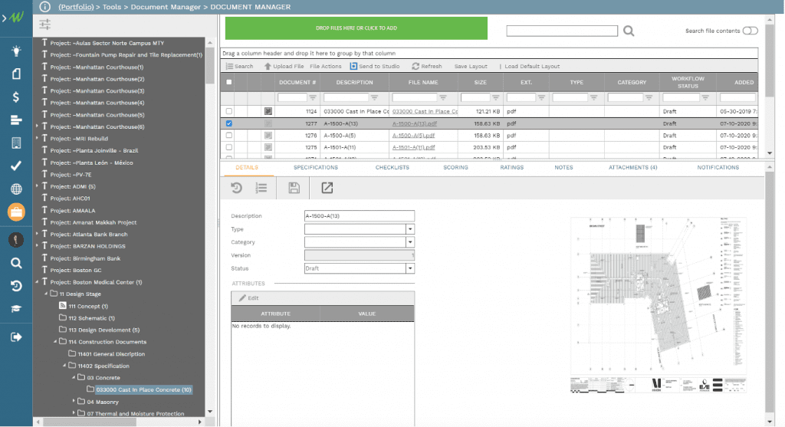The height and width of the screenshot is (427, 785).
Task: Click the Upload File toolbar button
Action: (x=284, y=66)
